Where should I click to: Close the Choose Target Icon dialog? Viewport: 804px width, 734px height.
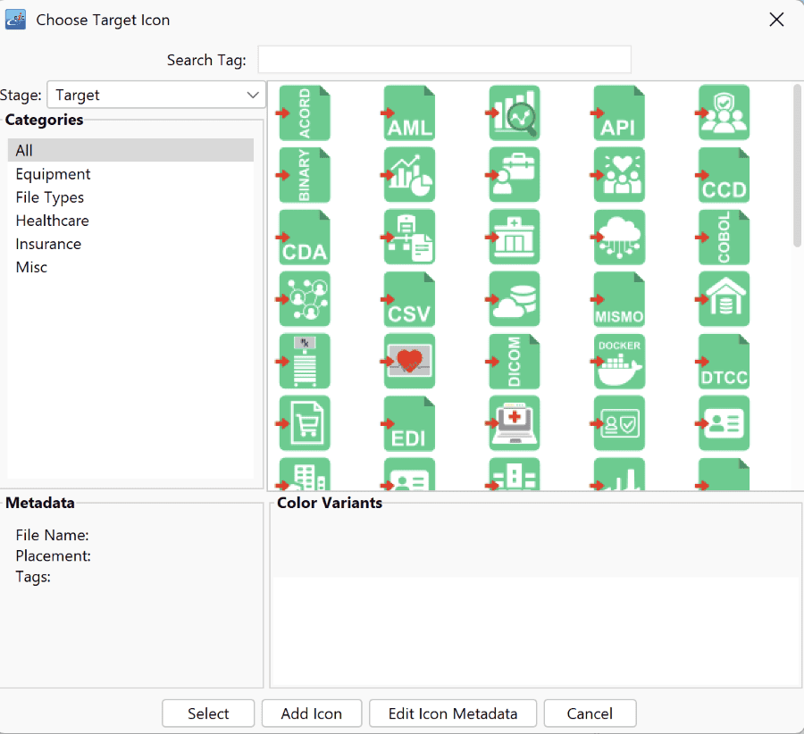776,20
